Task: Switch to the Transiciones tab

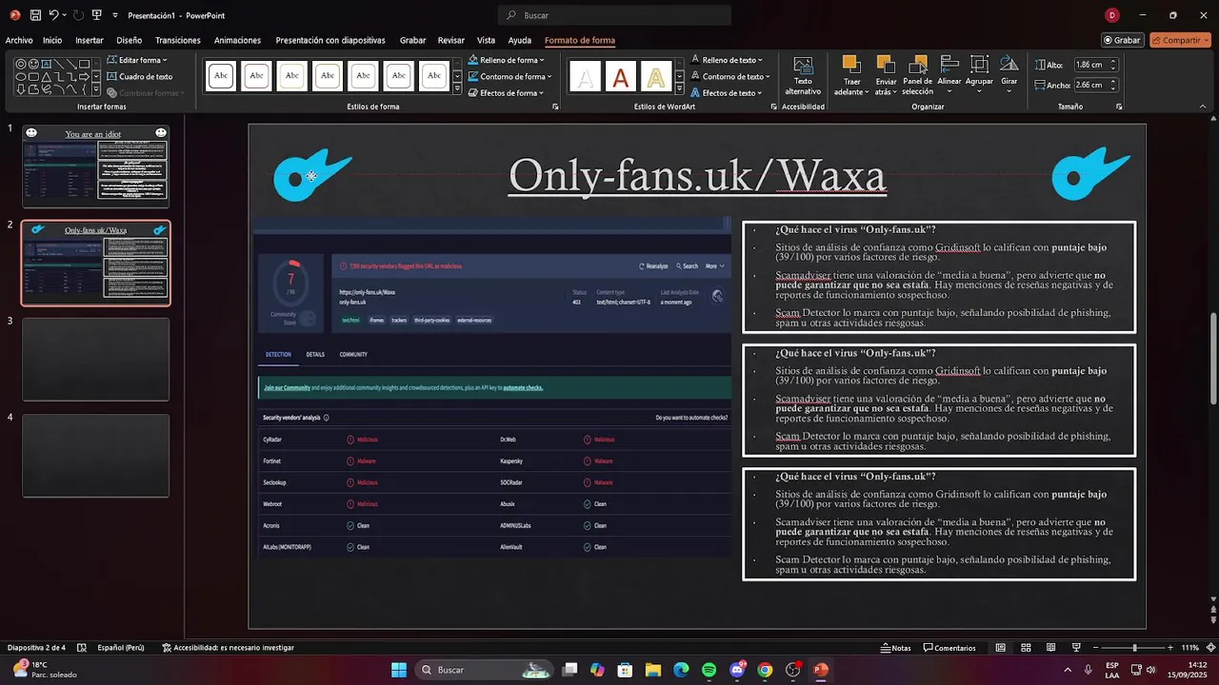Action: point(178,40)
